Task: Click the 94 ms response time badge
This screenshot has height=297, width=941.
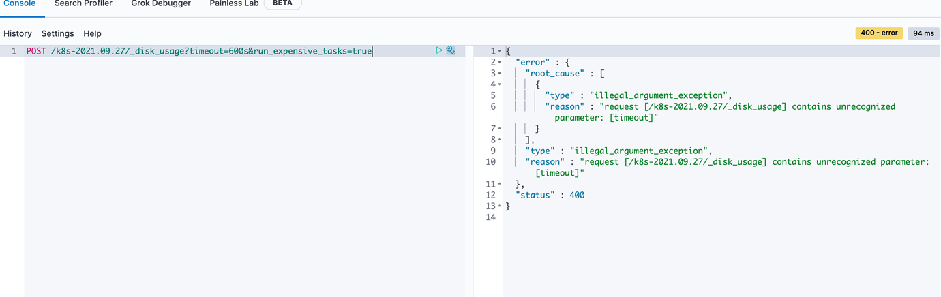Action: (x=923, y=33)
